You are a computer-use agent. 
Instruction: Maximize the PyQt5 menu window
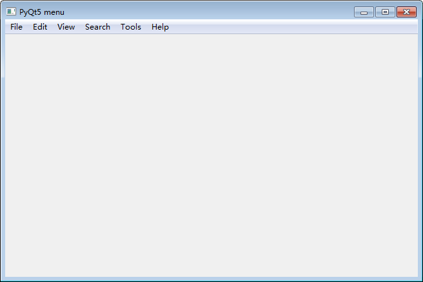[385, 12]
